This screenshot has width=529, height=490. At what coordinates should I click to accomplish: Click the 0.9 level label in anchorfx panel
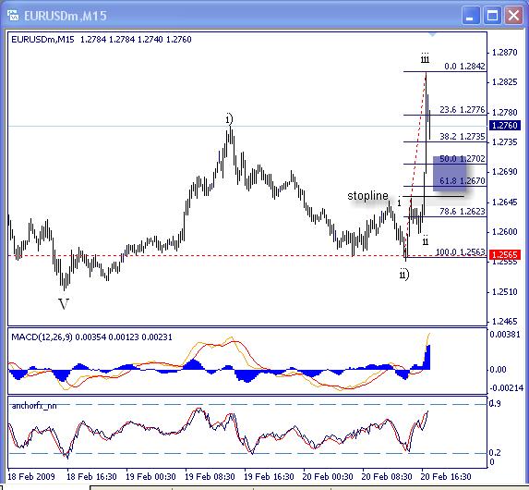[x=495, y=403]
